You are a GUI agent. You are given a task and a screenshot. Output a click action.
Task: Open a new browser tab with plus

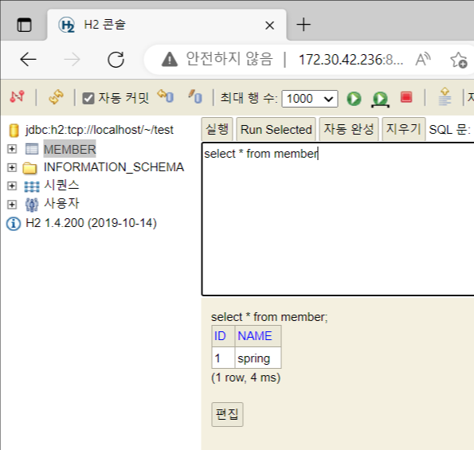pos(304,25)
